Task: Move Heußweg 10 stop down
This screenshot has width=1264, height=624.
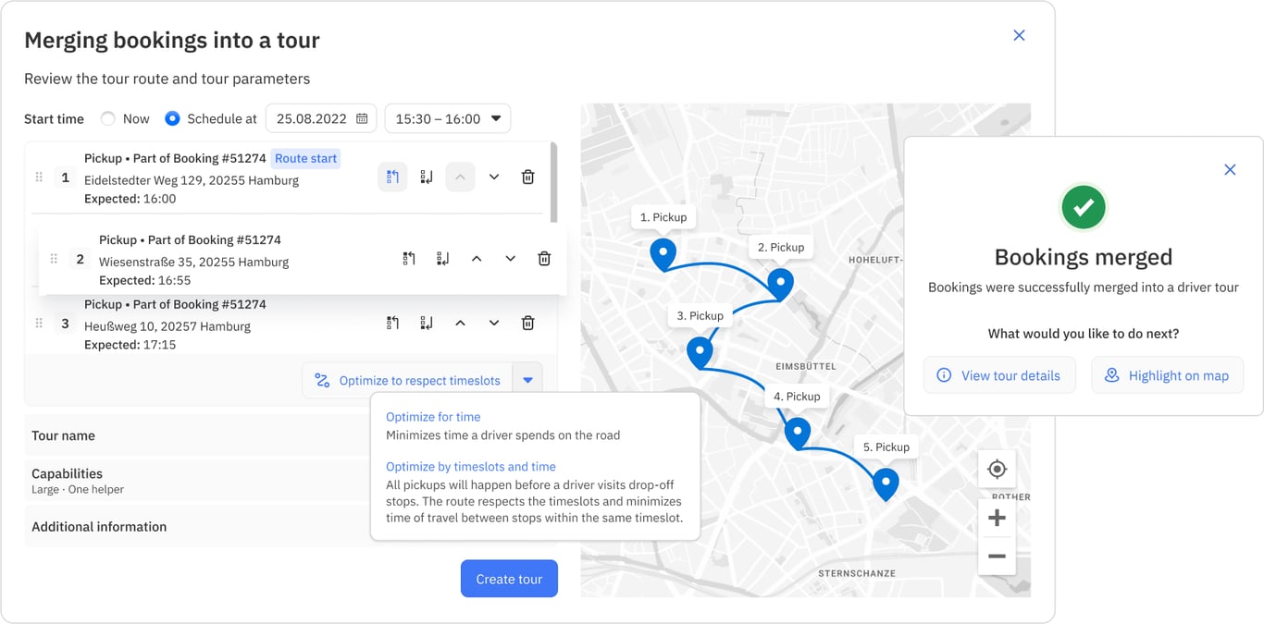Action: (x=494, y=323)
